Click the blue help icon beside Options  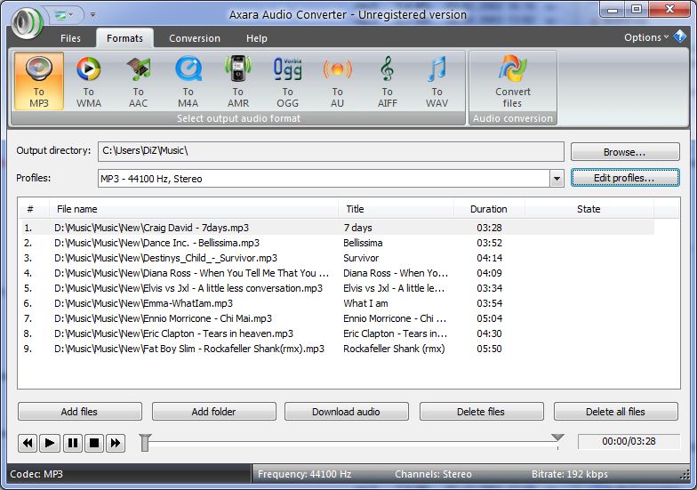679,36
